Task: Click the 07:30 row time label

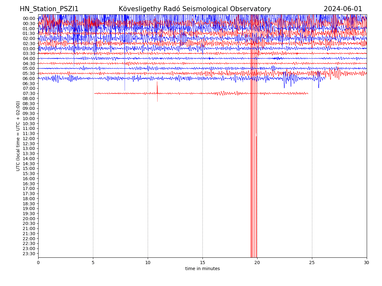Action: pyautogui.click(x=29, y=93)
